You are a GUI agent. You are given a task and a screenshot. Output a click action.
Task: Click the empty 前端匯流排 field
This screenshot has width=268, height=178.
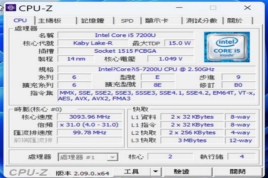click(x=89, y=140)
